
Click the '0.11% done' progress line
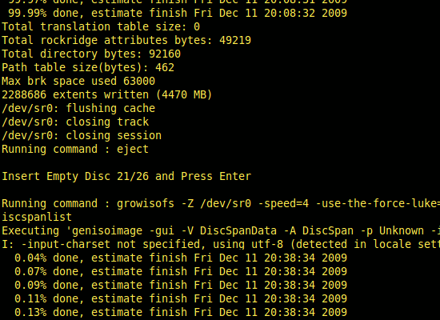[x=181, y=298]
